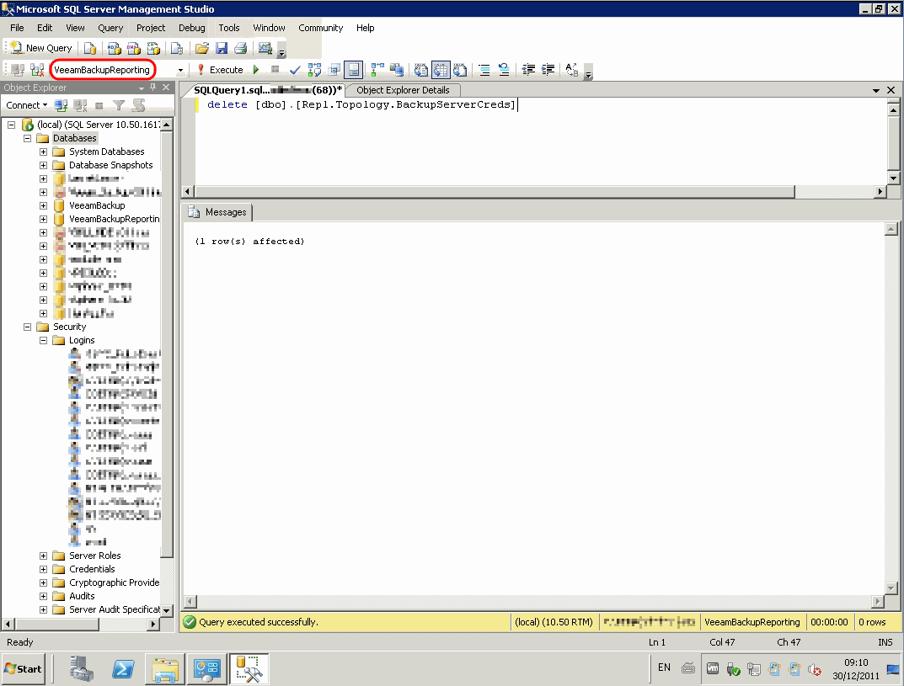Click the muted volume tray icon
Screen dimensions: 904x686
pyautogui.click(x=814, y=668)
